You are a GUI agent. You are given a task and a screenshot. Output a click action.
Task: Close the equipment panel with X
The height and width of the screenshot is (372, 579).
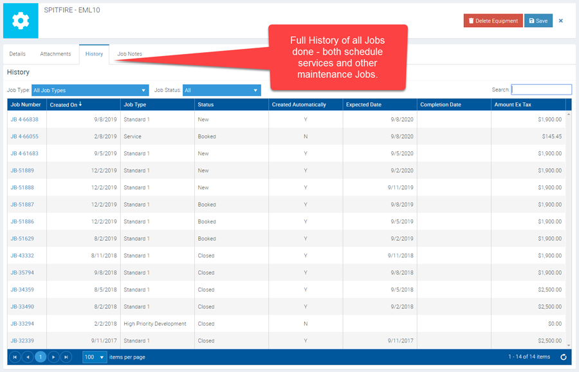click(x=560, y=21)
